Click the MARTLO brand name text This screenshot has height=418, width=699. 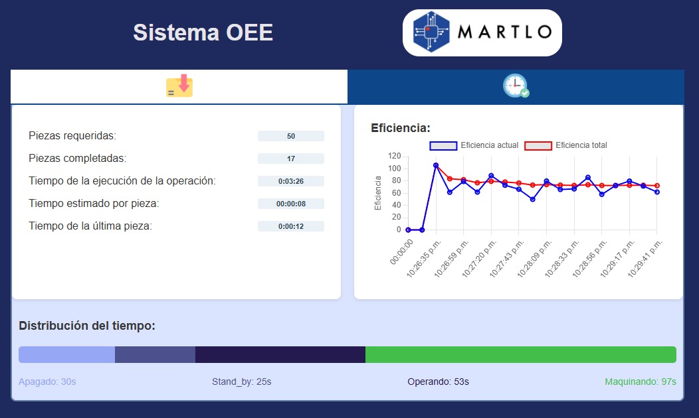click(505, 33)
